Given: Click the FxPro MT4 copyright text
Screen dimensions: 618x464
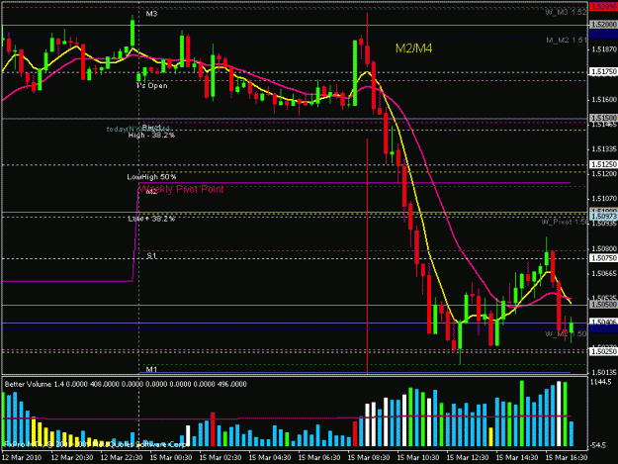Looking at the screenshot, I should coord(95,444).
